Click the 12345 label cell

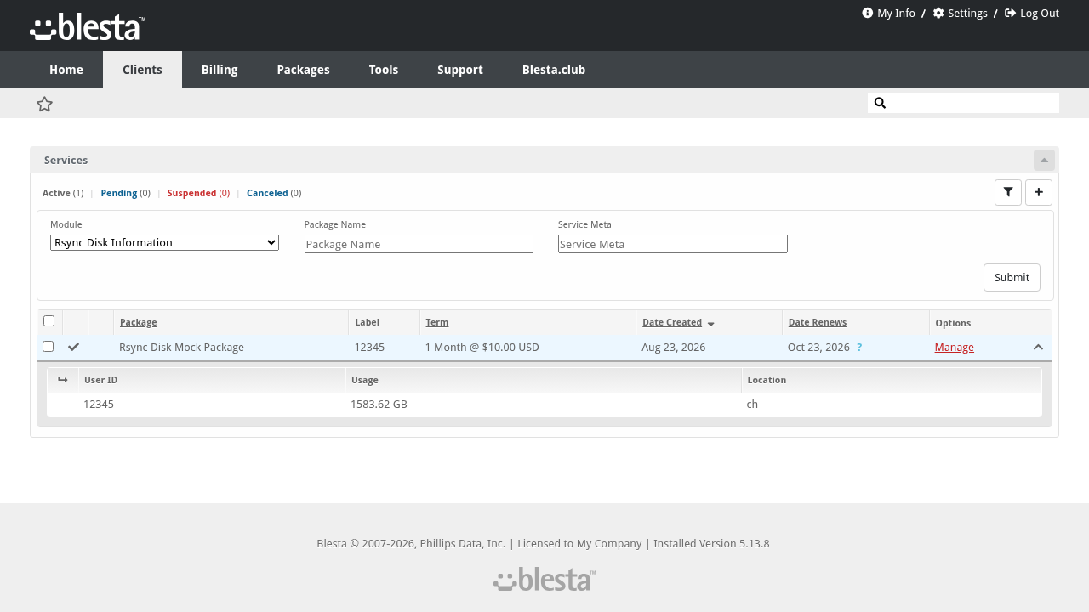369,348
